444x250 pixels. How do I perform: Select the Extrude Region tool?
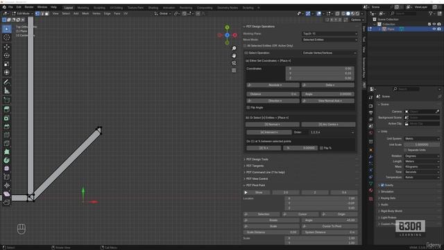6,110
